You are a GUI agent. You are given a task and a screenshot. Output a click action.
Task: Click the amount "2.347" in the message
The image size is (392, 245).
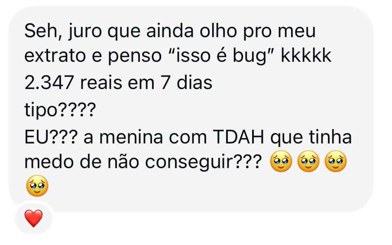click(49, 83)
